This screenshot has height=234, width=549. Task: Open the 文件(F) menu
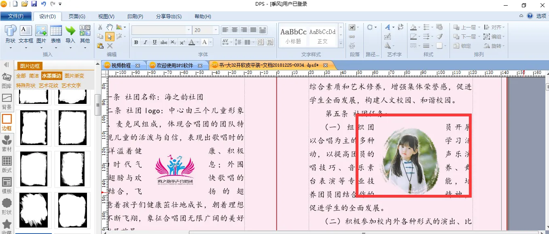tap(15, 16)
